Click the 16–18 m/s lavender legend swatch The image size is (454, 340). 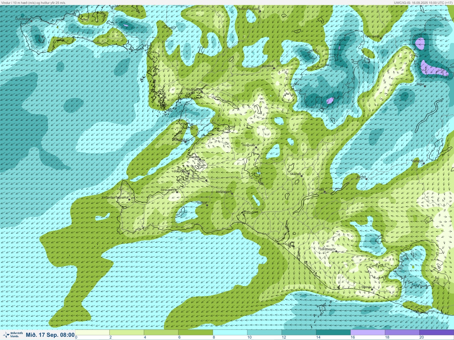click(x=367, y=333)
